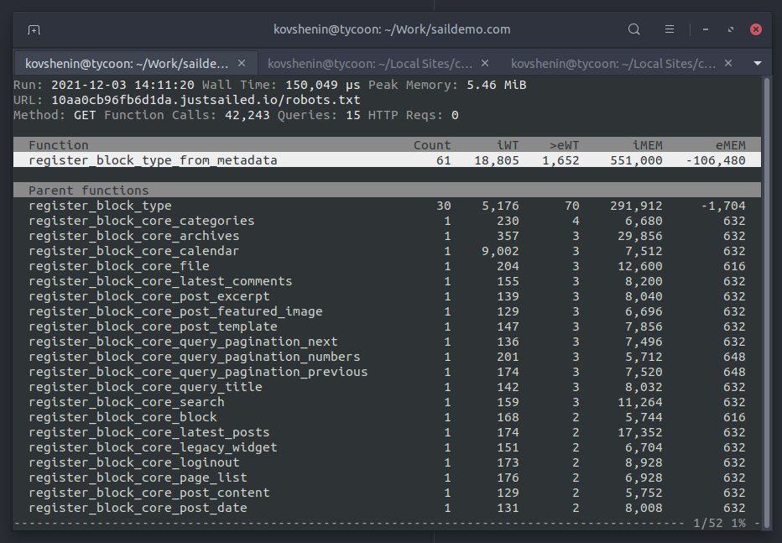Viewport: 782px width, 543px height.
Task: Switch to the middle ~/Local Sites tab
Action: coord(369,63)
